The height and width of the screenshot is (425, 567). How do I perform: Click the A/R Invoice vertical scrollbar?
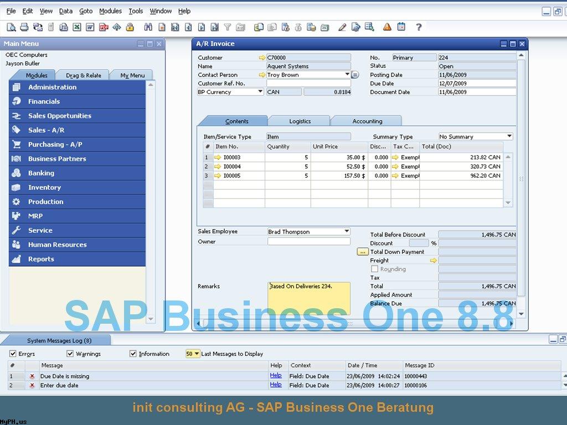(x=521, y=177)
